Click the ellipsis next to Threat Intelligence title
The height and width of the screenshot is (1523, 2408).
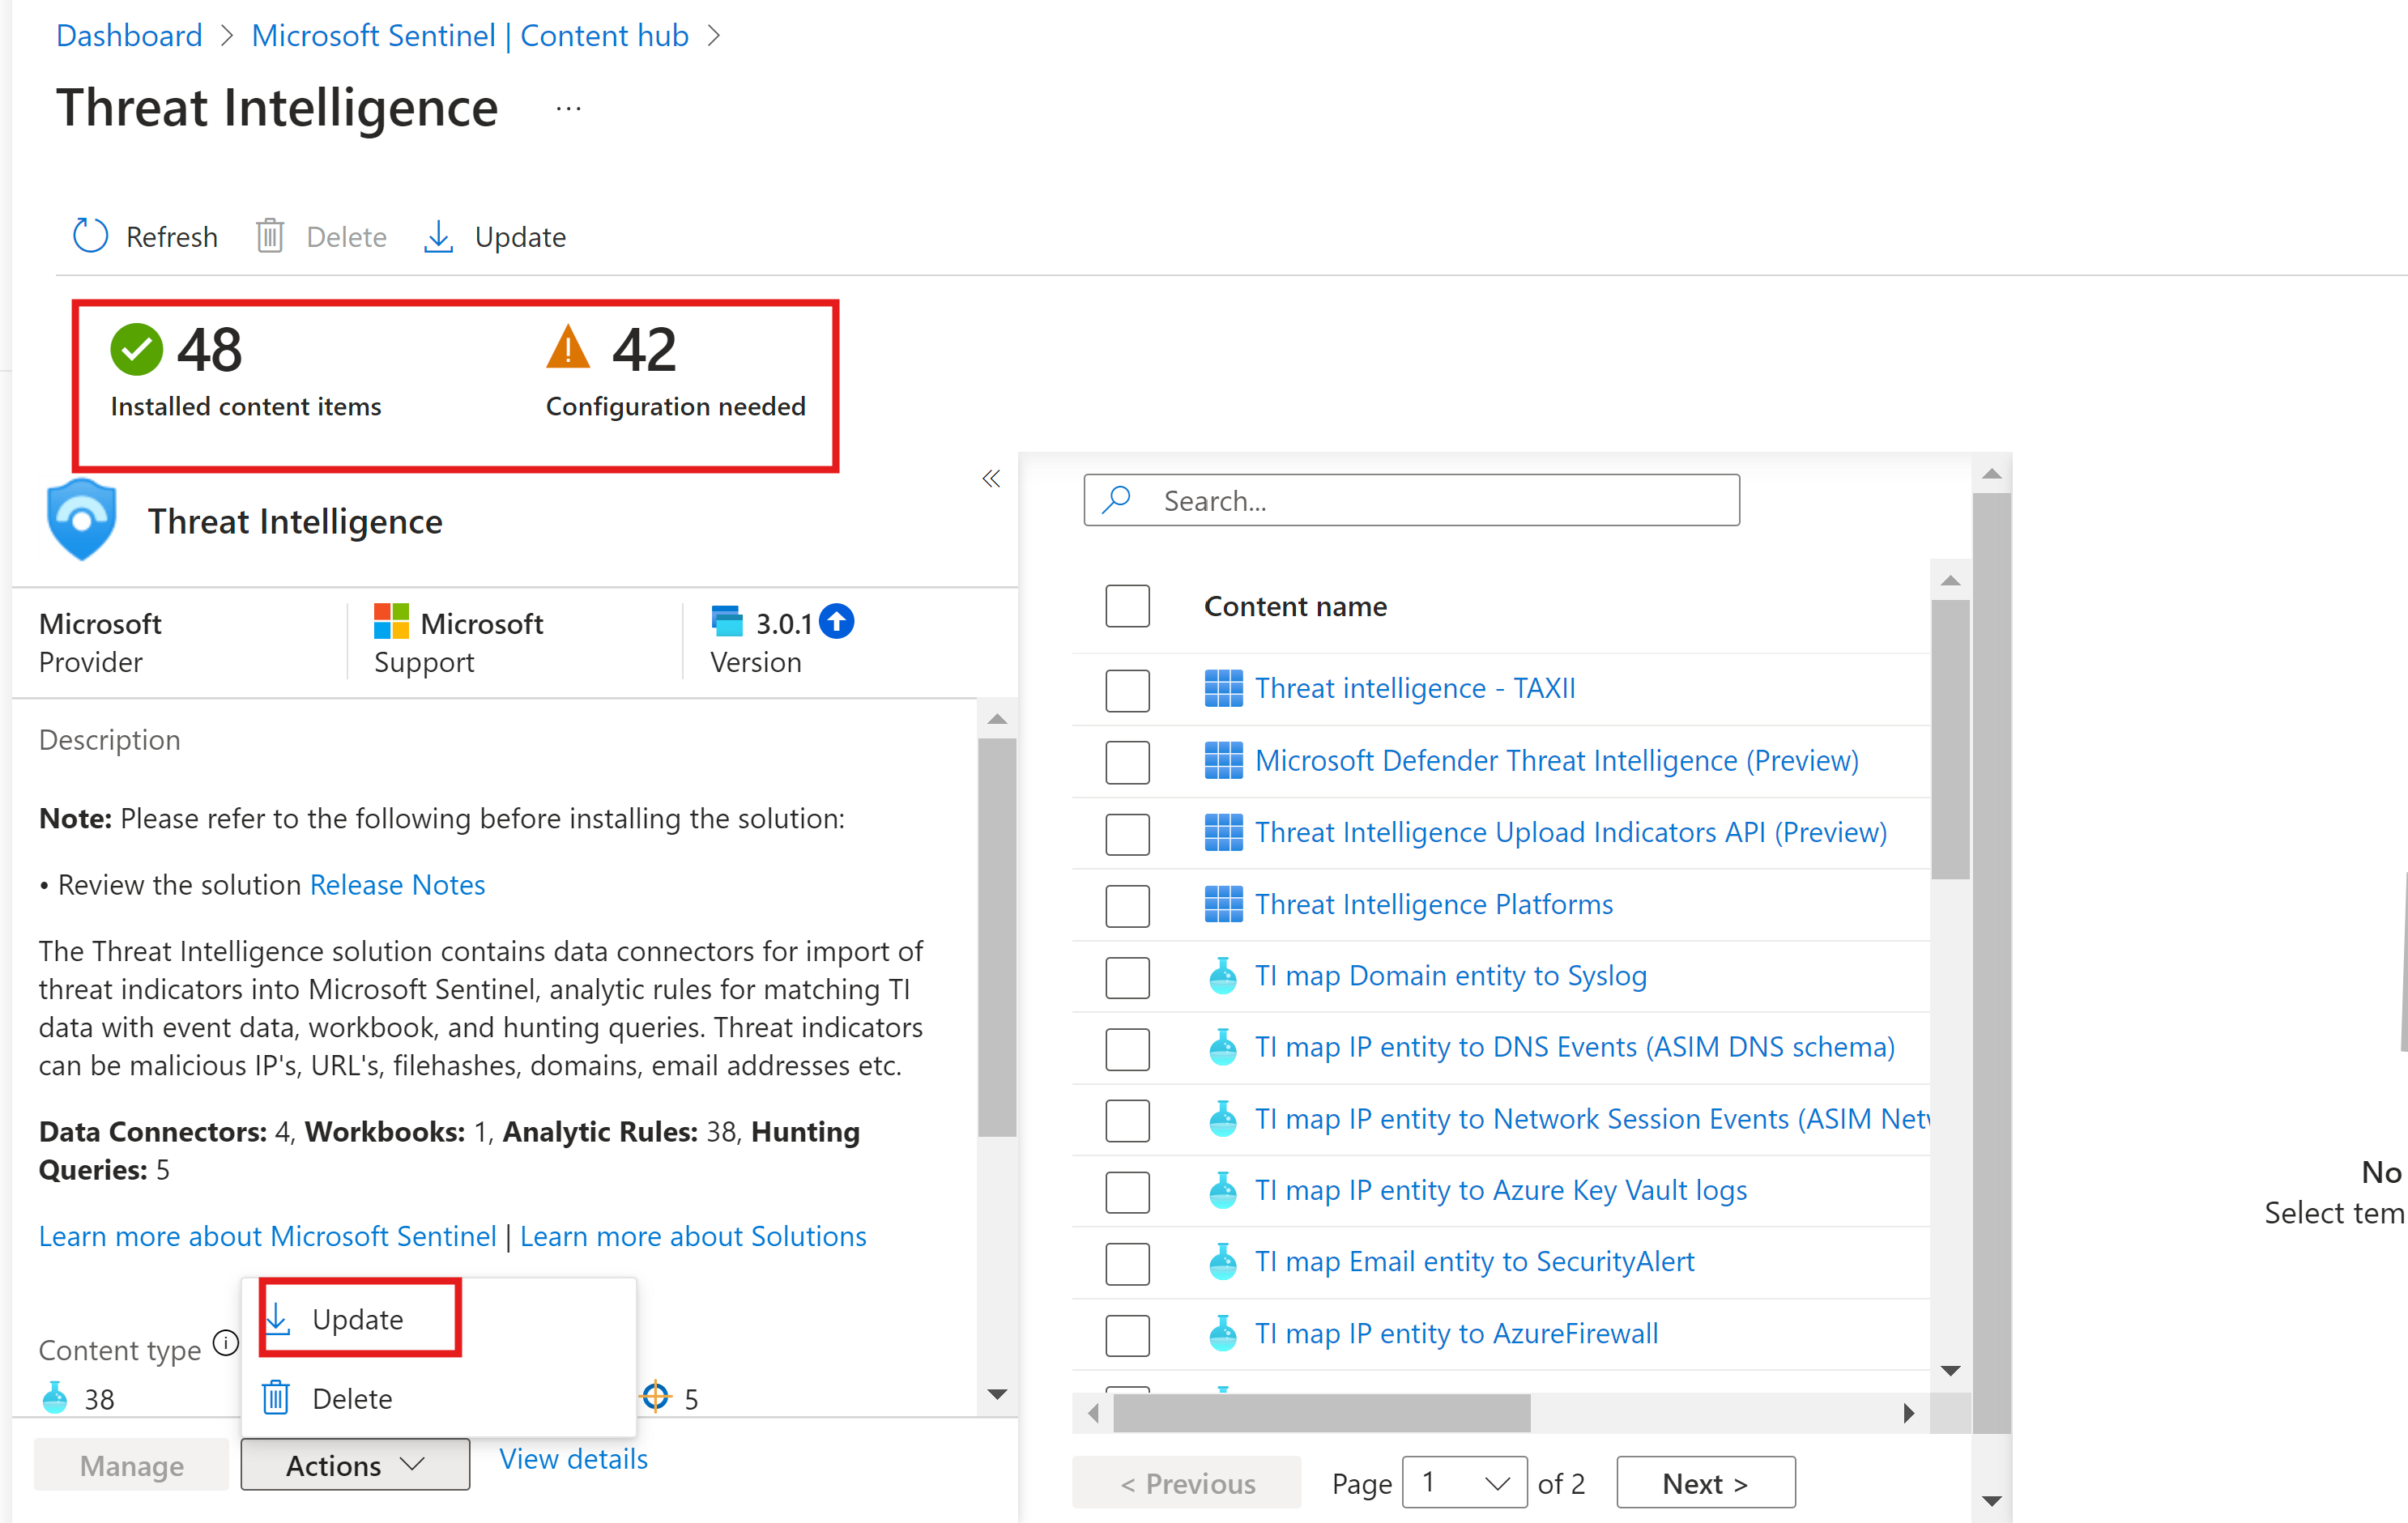[568, 109]
